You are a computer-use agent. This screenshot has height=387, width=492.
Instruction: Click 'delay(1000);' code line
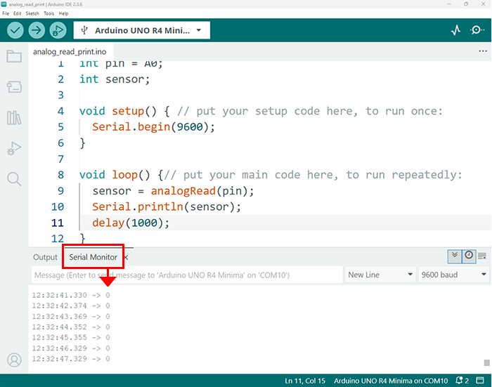pos(131,223)
